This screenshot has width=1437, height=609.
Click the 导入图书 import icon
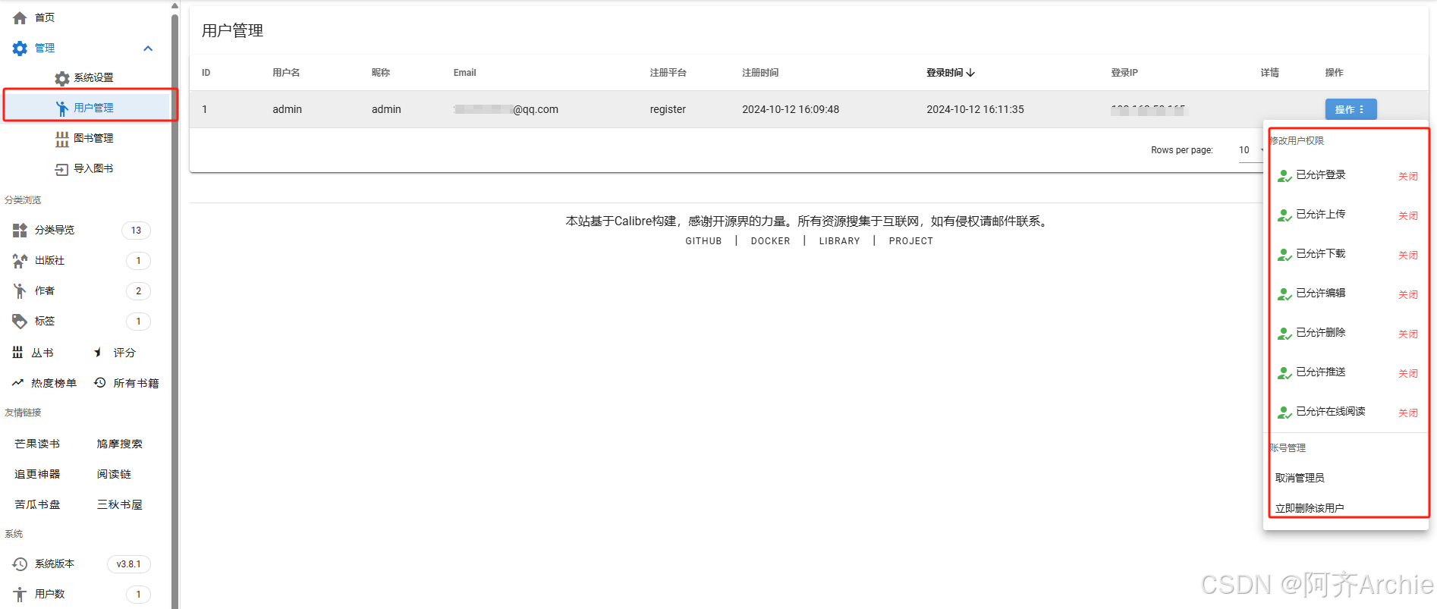[x=62, y=169]
